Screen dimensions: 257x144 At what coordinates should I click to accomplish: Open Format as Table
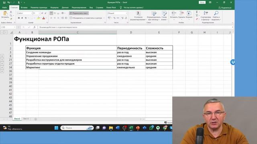click(x=154, y=16)
